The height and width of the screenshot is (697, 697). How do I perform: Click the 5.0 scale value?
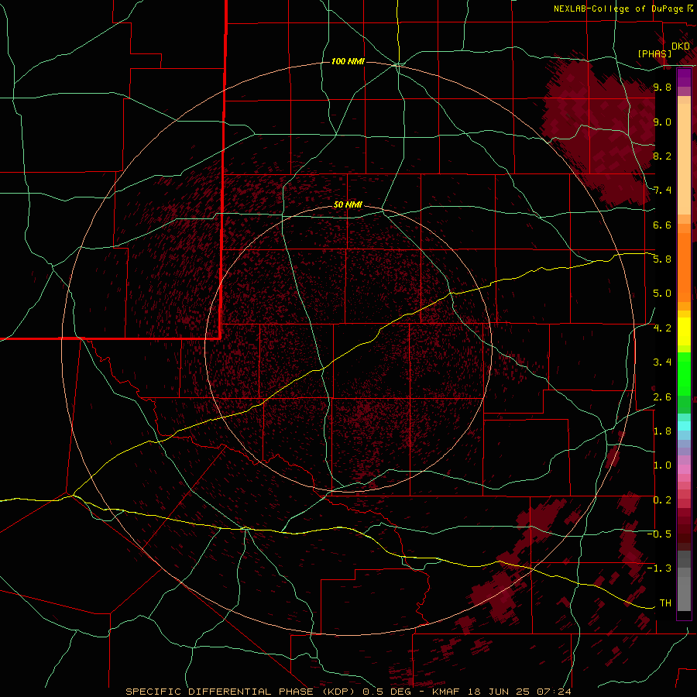pyautogui.click(x=662, y=294)
